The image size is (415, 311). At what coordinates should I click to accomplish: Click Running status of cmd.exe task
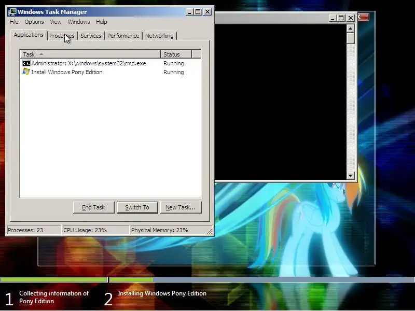174,63
